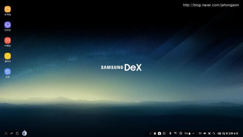
Task: Click the 70% battery indicator
Action: [187, 133]
